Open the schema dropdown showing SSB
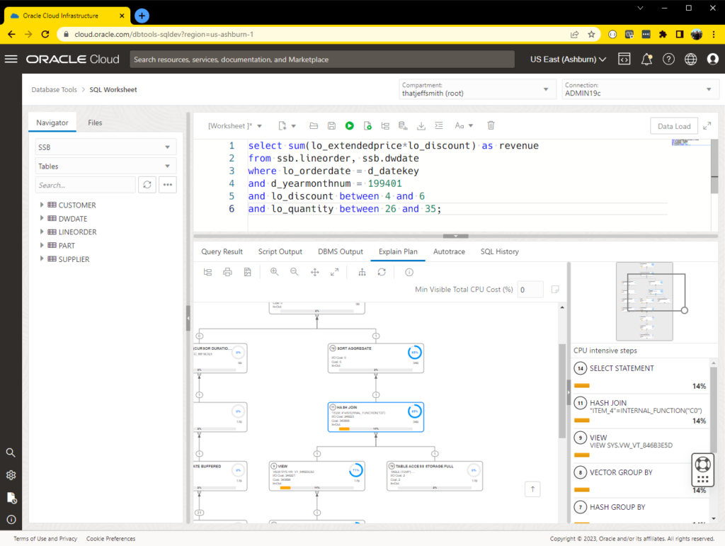 (x=105, y=147)
